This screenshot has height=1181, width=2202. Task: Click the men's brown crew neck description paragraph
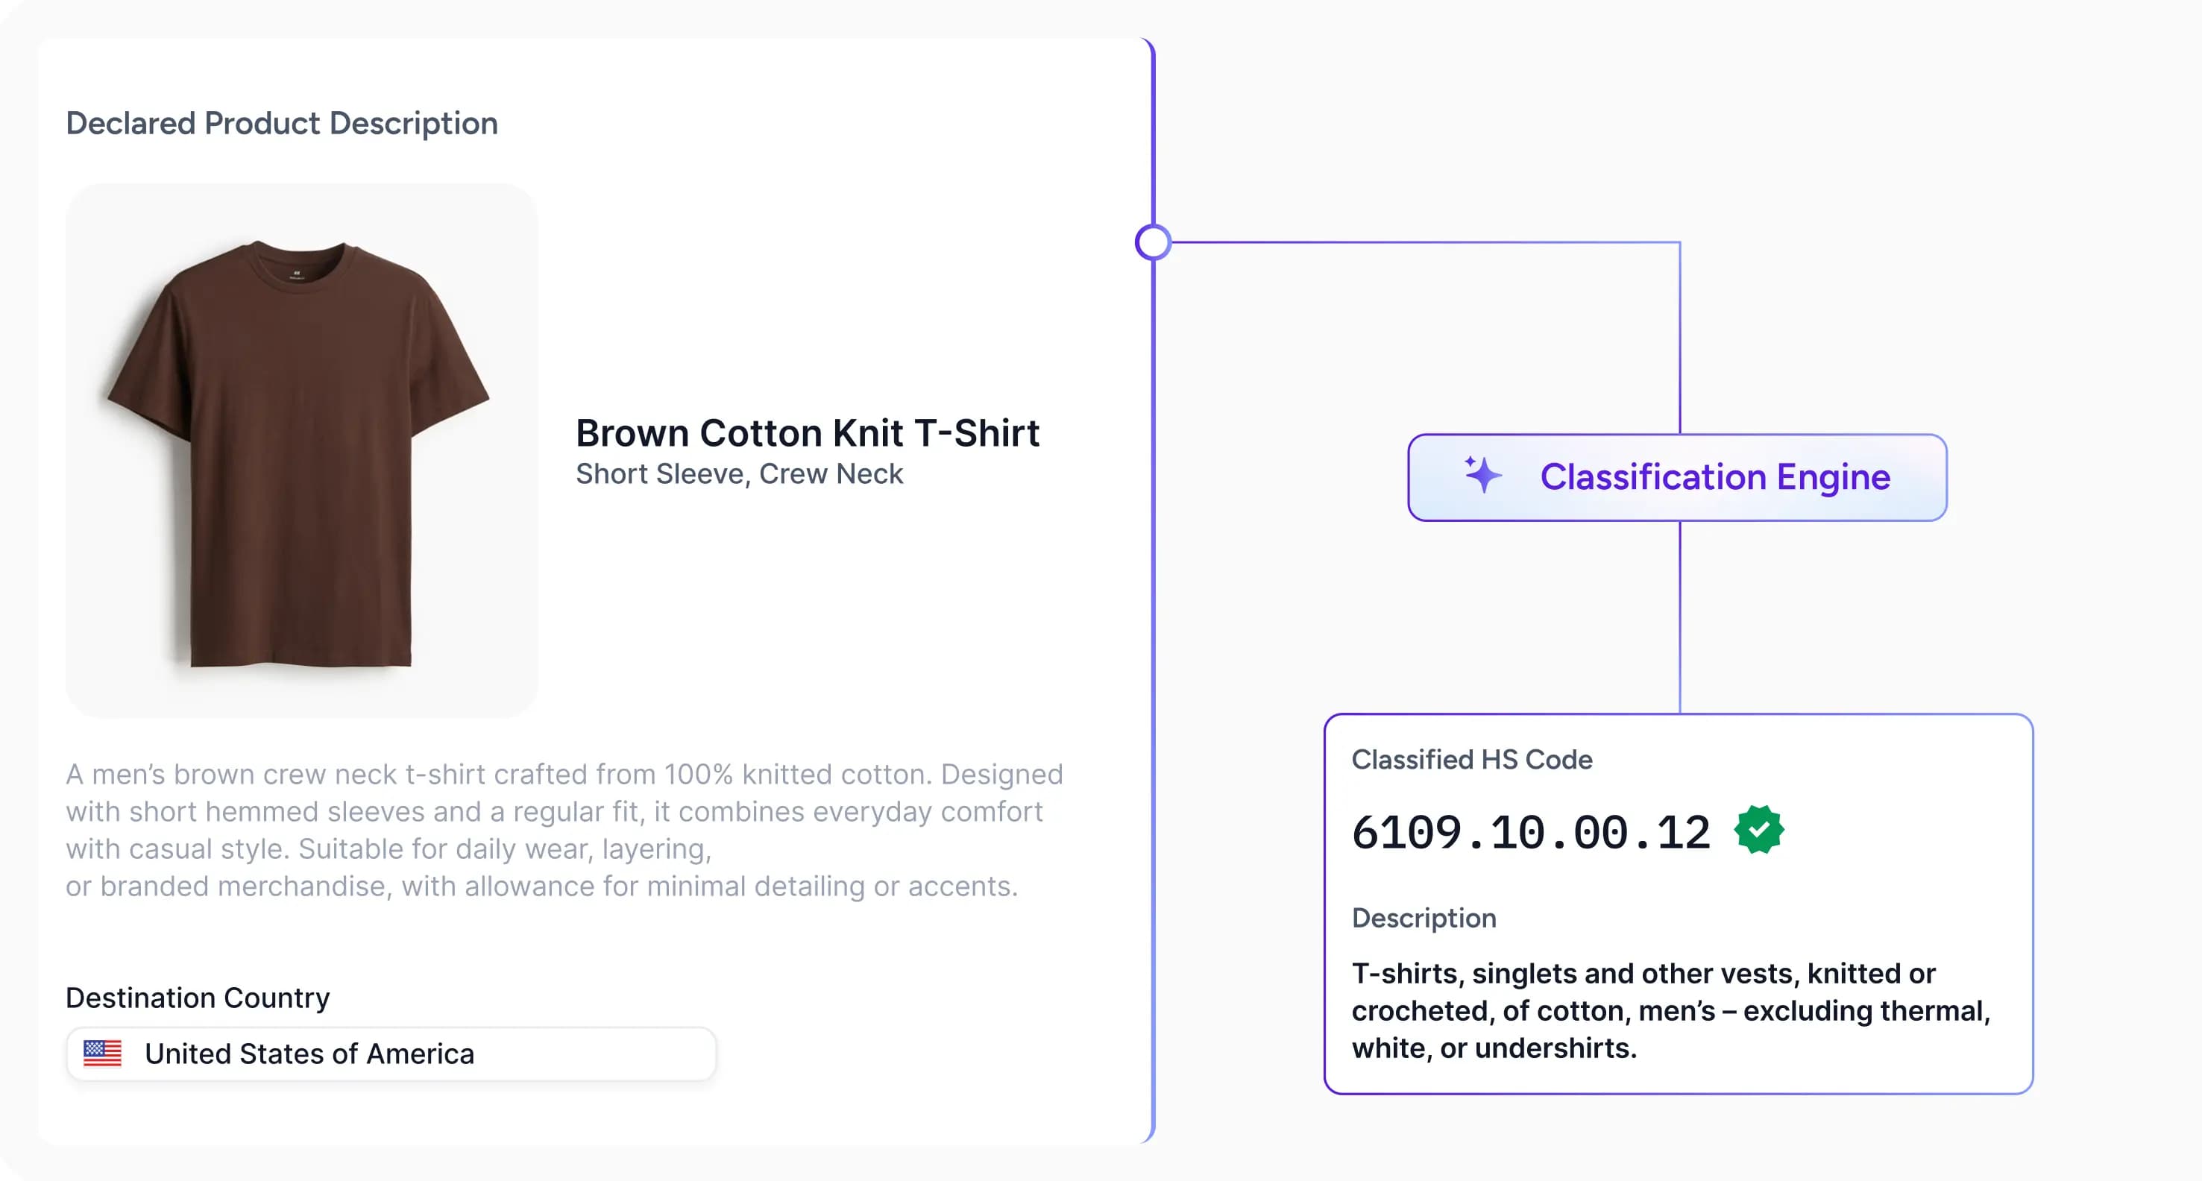pos(564,830)
